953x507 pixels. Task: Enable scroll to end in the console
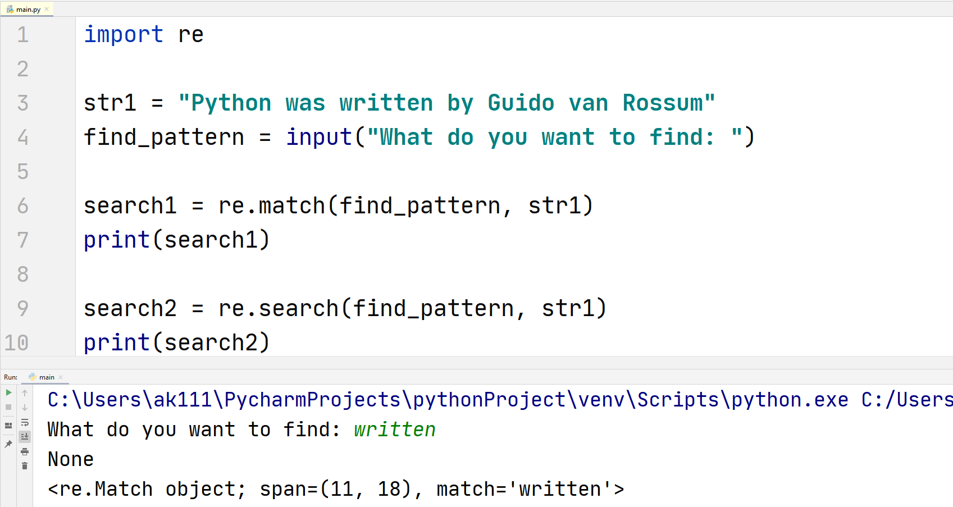pyautogui.click(x=25, y=436)
